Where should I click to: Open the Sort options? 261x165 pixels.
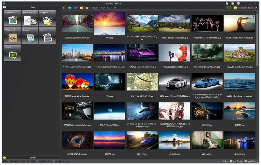tap(225, 161)
